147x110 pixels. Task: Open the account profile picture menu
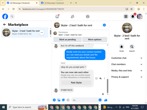pos(140,16)
